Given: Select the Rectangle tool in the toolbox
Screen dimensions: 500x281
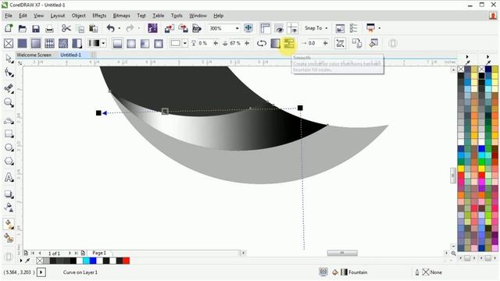Looking at the screenshot, I should [x=9, y=133].
